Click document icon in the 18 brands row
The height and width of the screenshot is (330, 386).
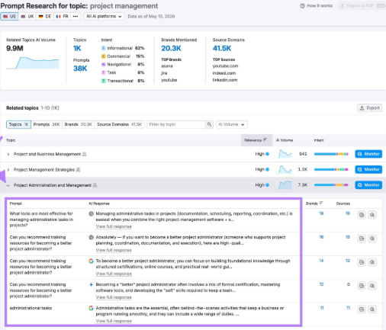click(x=362, y=215)
